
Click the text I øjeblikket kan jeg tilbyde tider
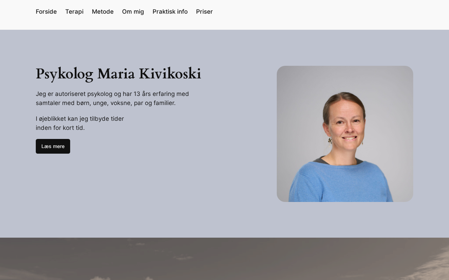click(x=80, y=119)
